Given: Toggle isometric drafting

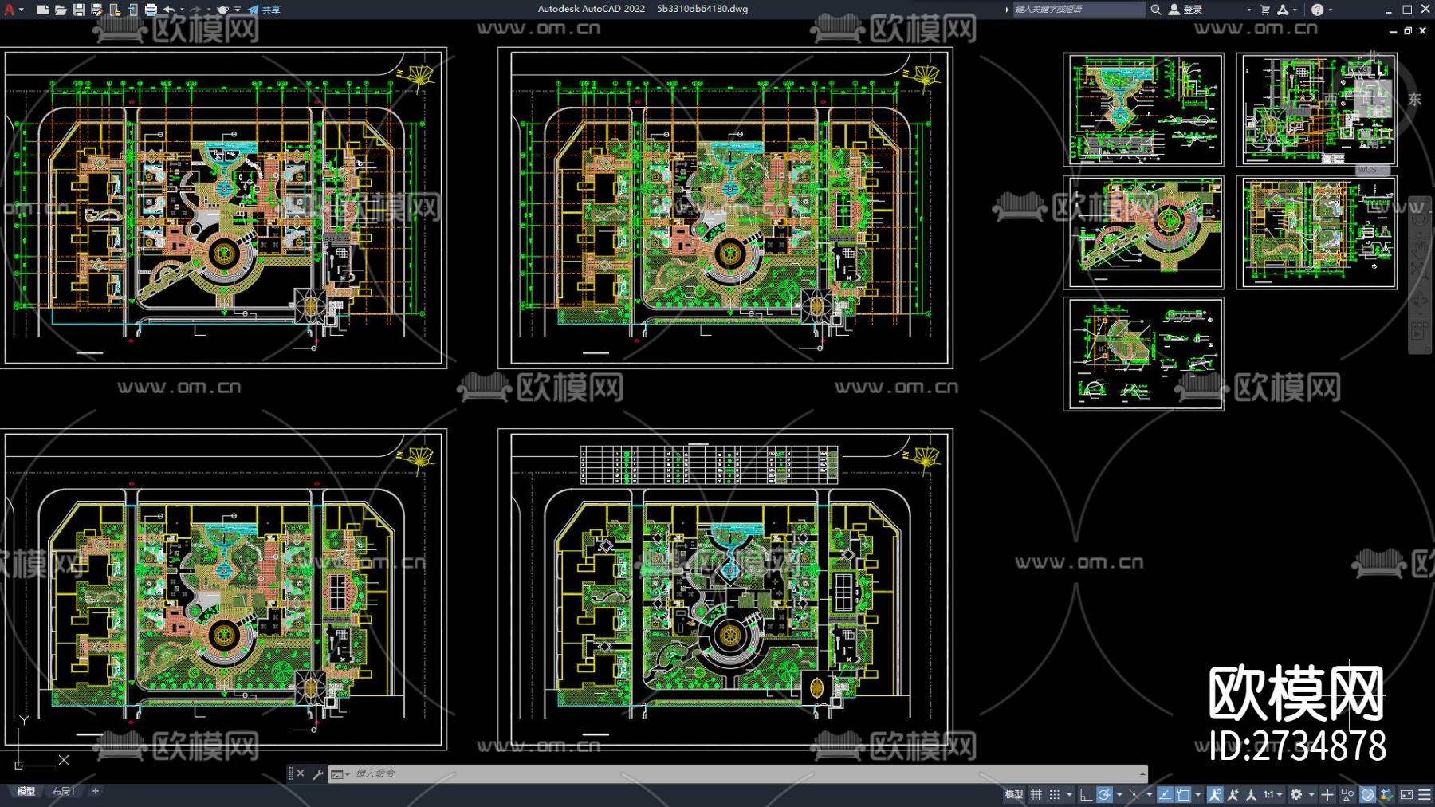Looking at the screenshot, I should pyautogui.click(x=1134, y=794).
